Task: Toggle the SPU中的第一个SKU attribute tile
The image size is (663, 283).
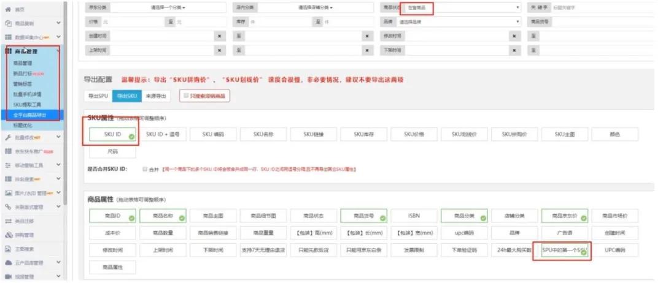Action: [565, 250]
